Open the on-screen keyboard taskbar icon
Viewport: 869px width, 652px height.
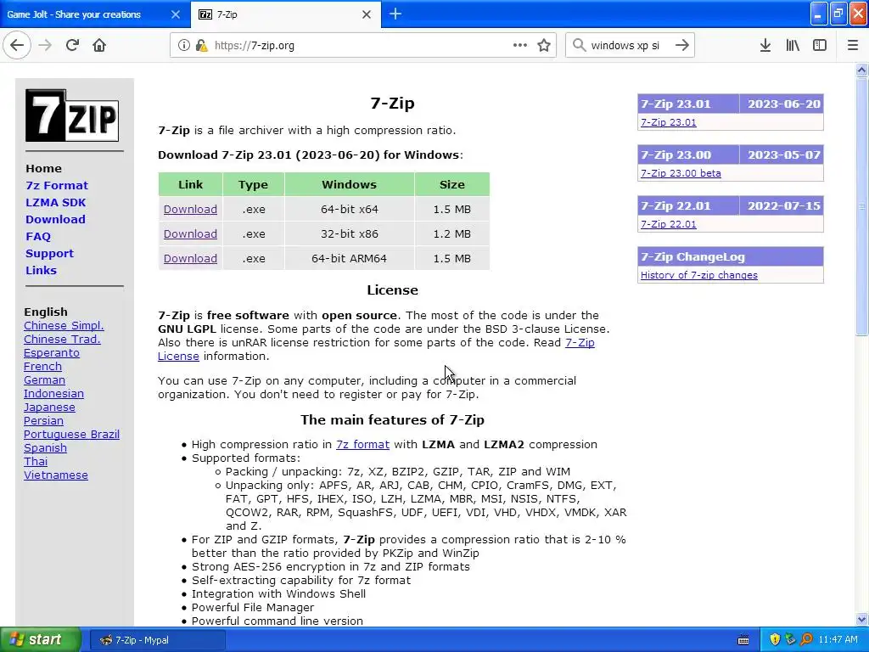(x=743, y=640)
